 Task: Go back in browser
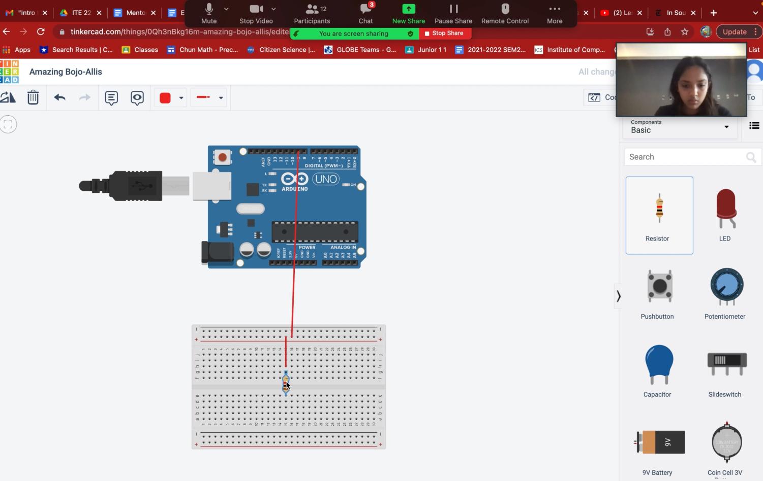[7, 31]
